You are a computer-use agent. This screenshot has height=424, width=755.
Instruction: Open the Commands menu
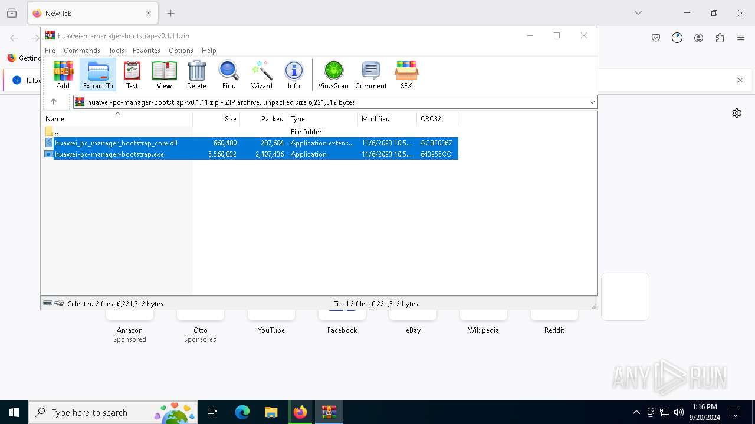tap(82, 51)
